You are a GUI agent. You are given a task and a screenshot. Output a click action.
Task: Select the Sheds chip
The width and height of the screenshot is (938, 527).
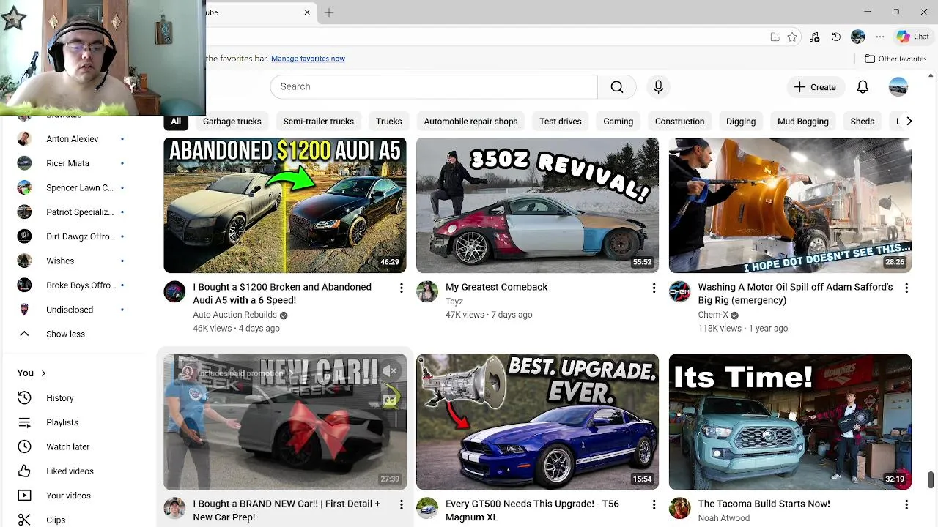click(x=862, y=122)
